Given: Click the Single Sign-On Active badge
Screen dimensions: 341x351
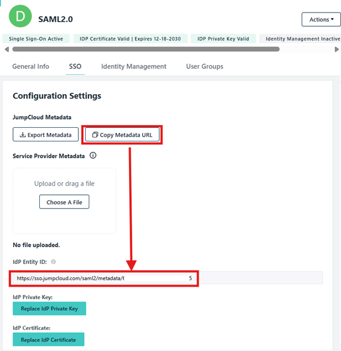Looking at the screenshot, I should pyautogui.click(x=36, y=39).
